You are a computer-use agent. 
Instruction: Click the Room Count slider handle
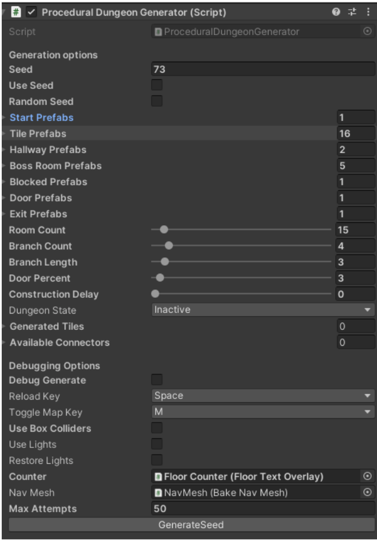[164, 230]
